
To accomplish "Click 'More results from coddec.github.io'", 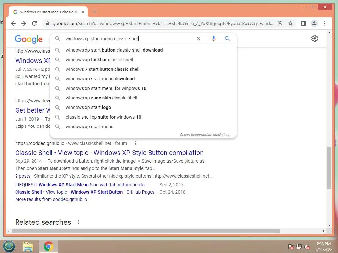I will [x=51, y=199].
